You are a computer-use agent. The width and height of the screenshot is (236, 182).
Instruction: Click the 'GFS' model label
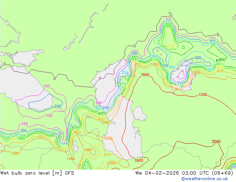[x=69, y=173]
